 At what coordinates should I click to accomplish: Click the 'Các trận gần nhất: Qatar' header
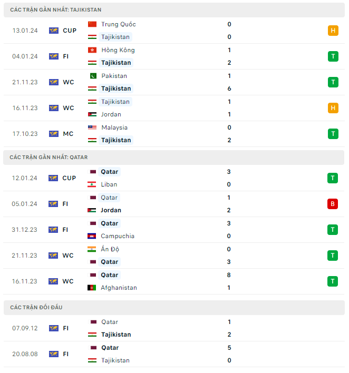(49, 157)
